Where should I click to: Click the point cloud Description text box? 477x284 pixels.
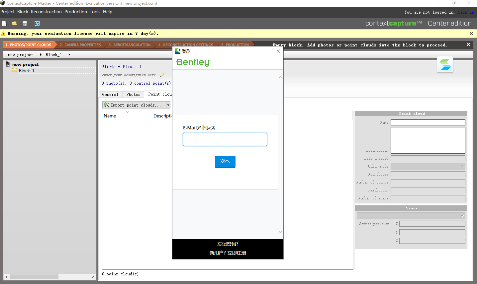[x=428, y=140]
